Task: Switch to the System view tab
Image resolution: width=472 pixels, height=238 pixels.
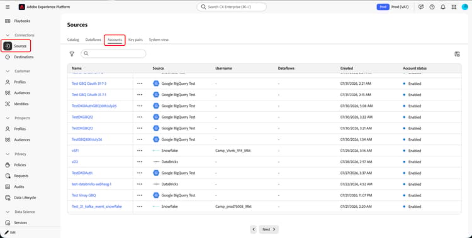Action: 159,40
